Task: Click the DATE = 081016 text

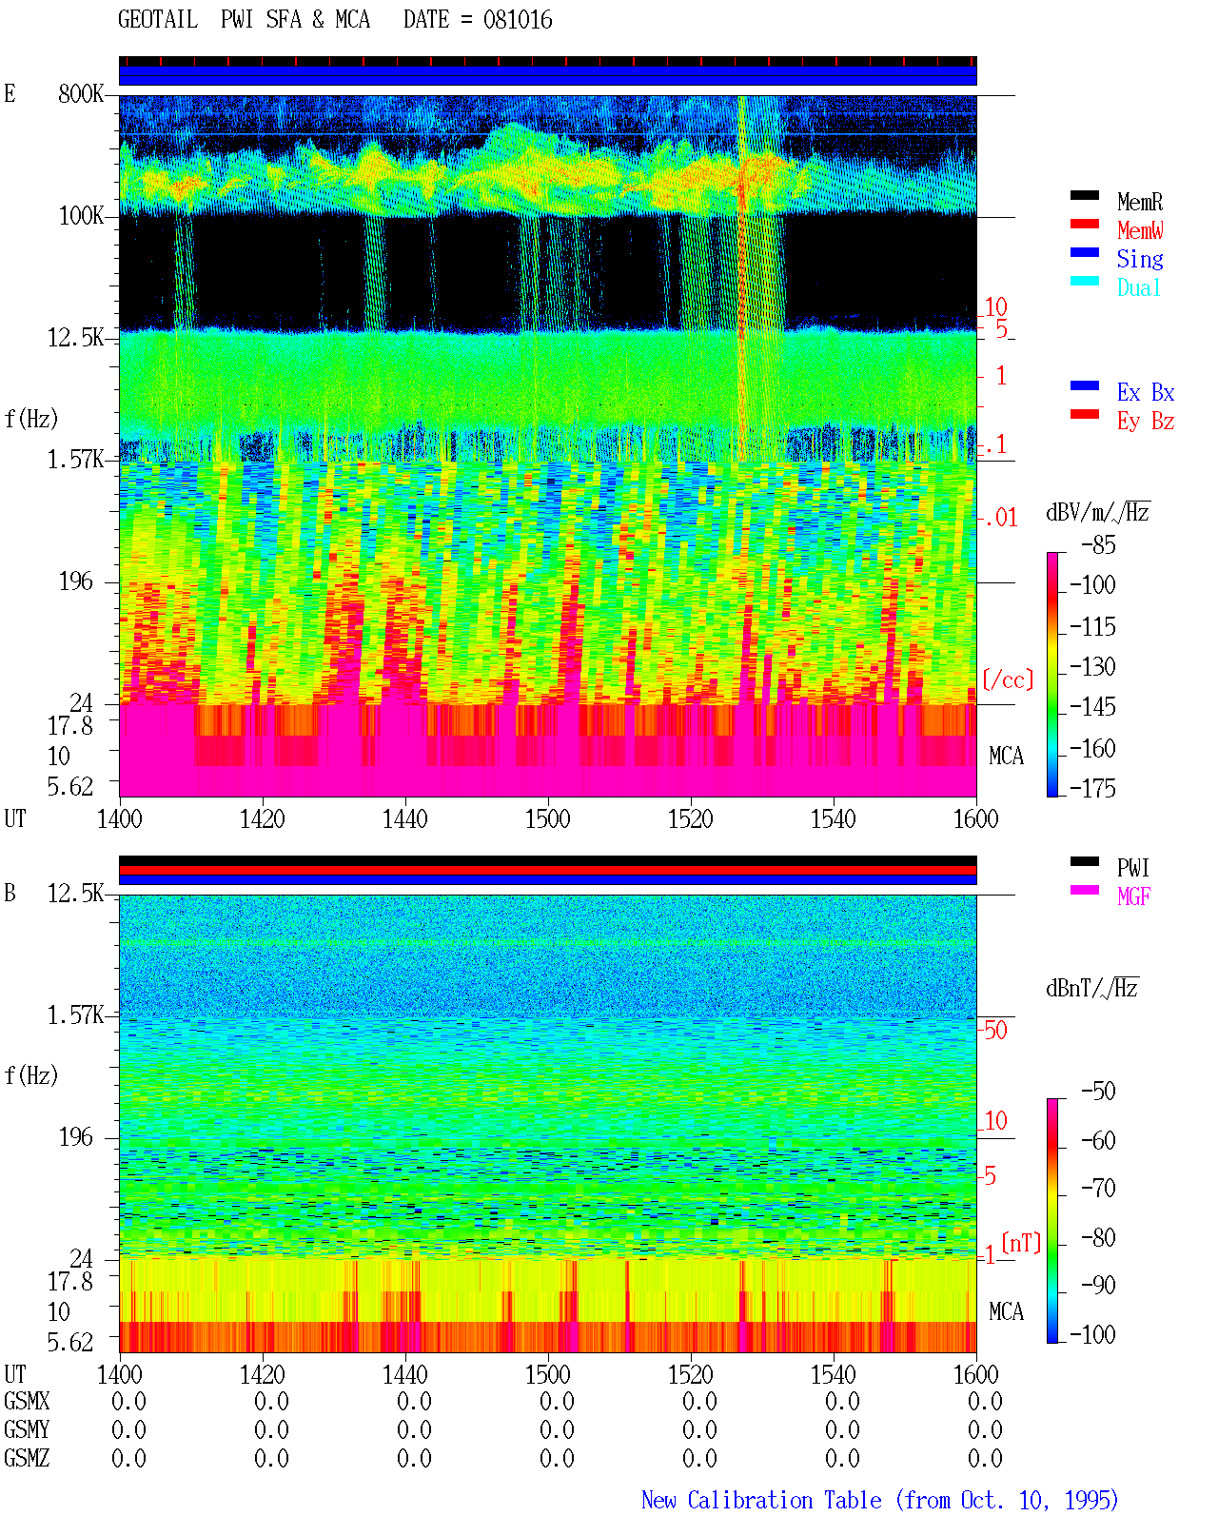Action: (478, 20)
